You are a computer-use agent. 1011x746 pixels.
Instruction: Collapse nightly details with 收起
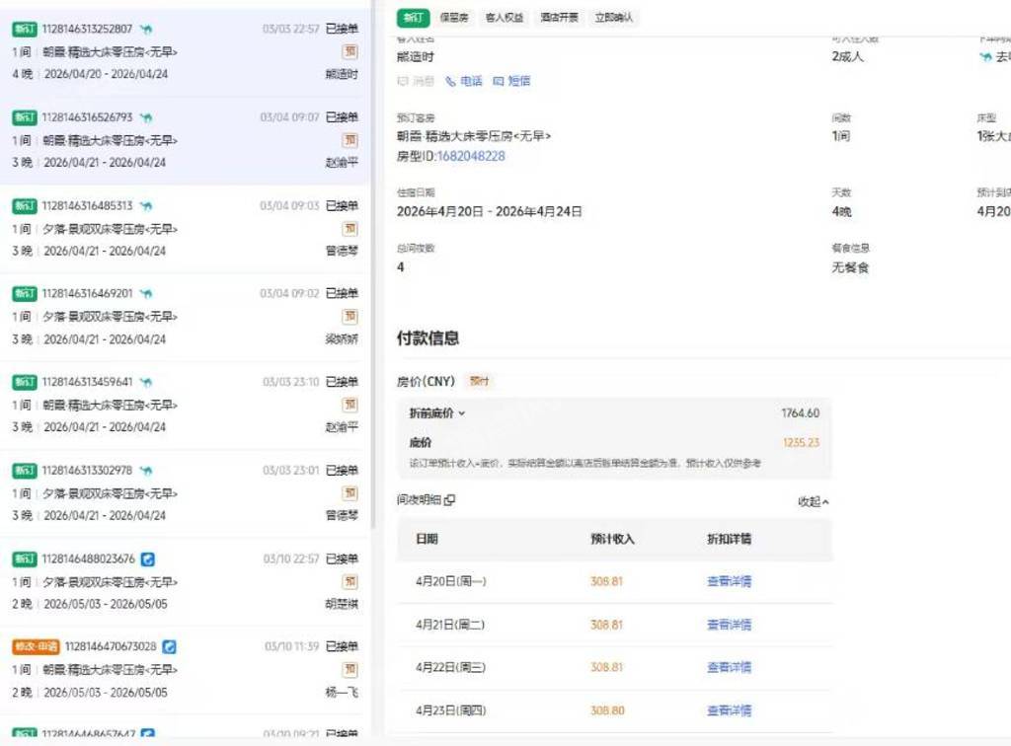[813, 501]
